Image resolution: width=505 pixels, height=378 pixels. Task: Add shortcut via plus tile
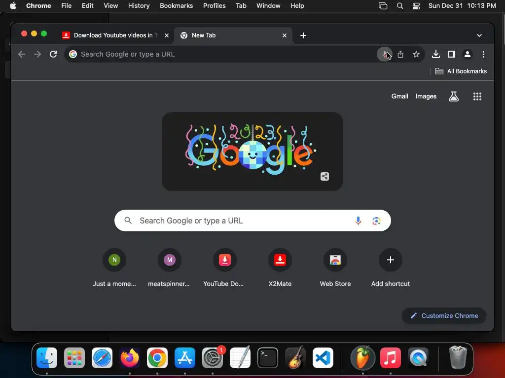point(391,268)
